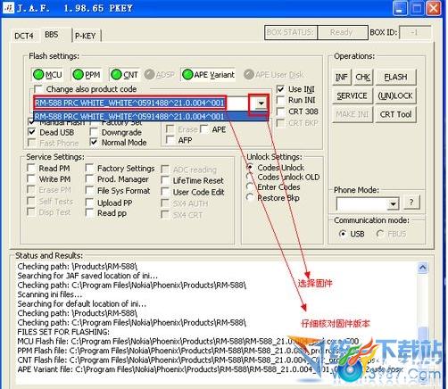Switch to the BB5 tab
The width and height of the screenshot is (448, 389).
(x=52, y=35)
